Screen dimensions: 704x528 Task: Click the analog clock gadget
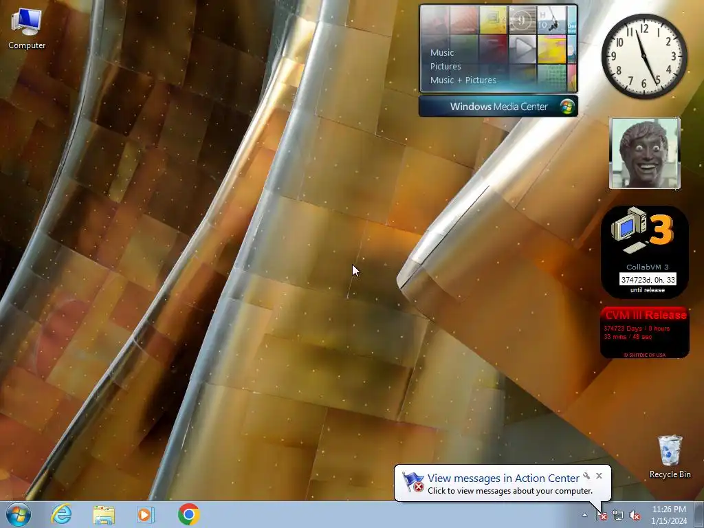coord(644,56)
